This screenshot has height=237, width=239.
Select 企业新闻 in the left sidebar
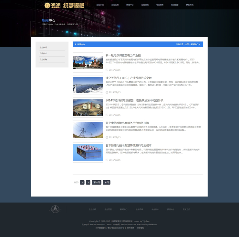point(43,48)
